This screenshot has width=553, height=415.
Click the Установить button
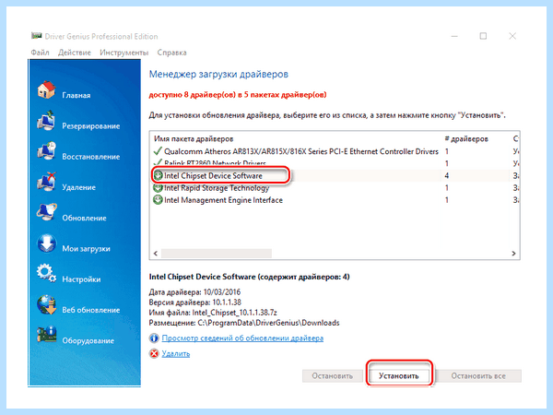pyautogui.click(x=398, y=376)
